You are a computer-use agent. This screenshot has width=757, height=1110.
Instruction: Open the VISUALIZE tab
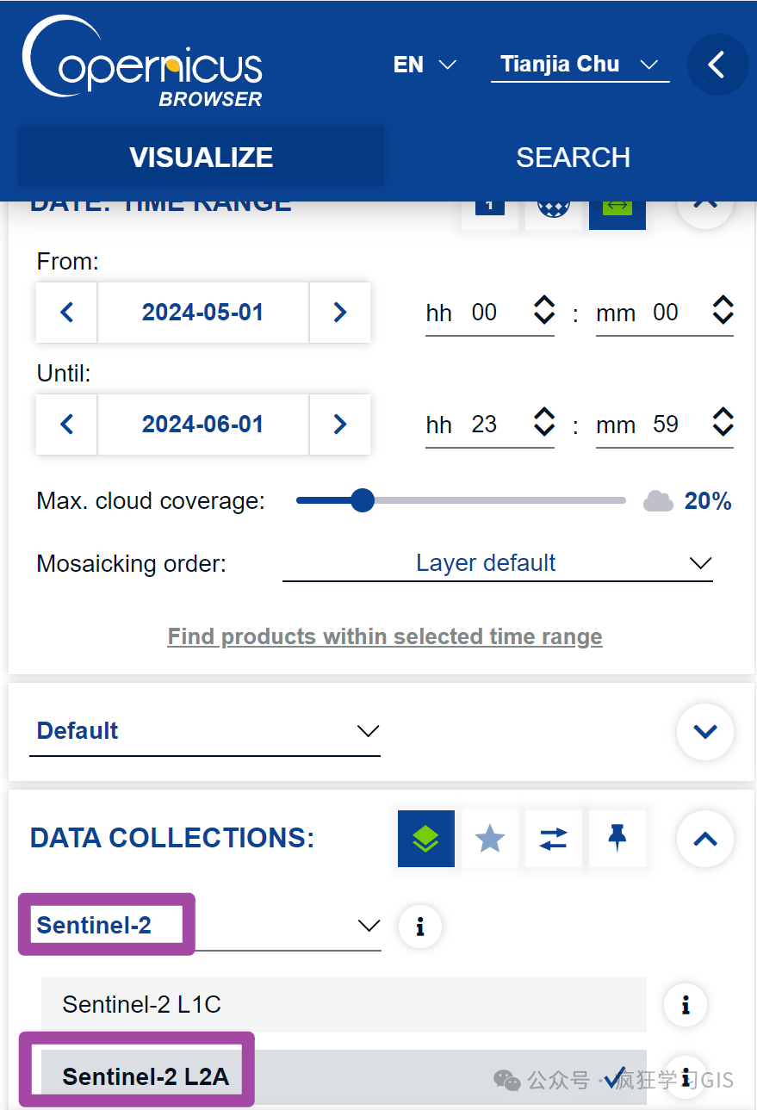point(202,157)
